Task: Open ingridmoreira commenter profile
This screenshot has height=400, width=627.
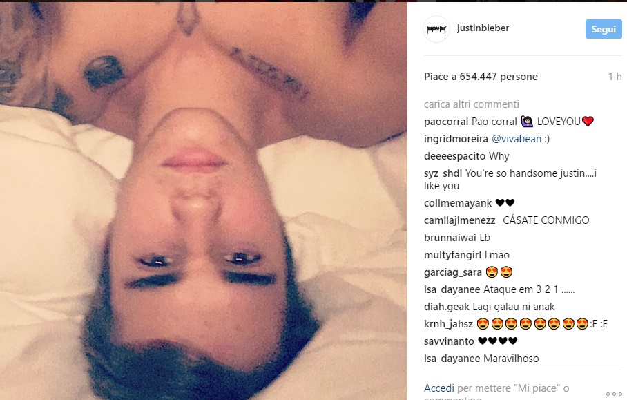Action: point(456,139)
